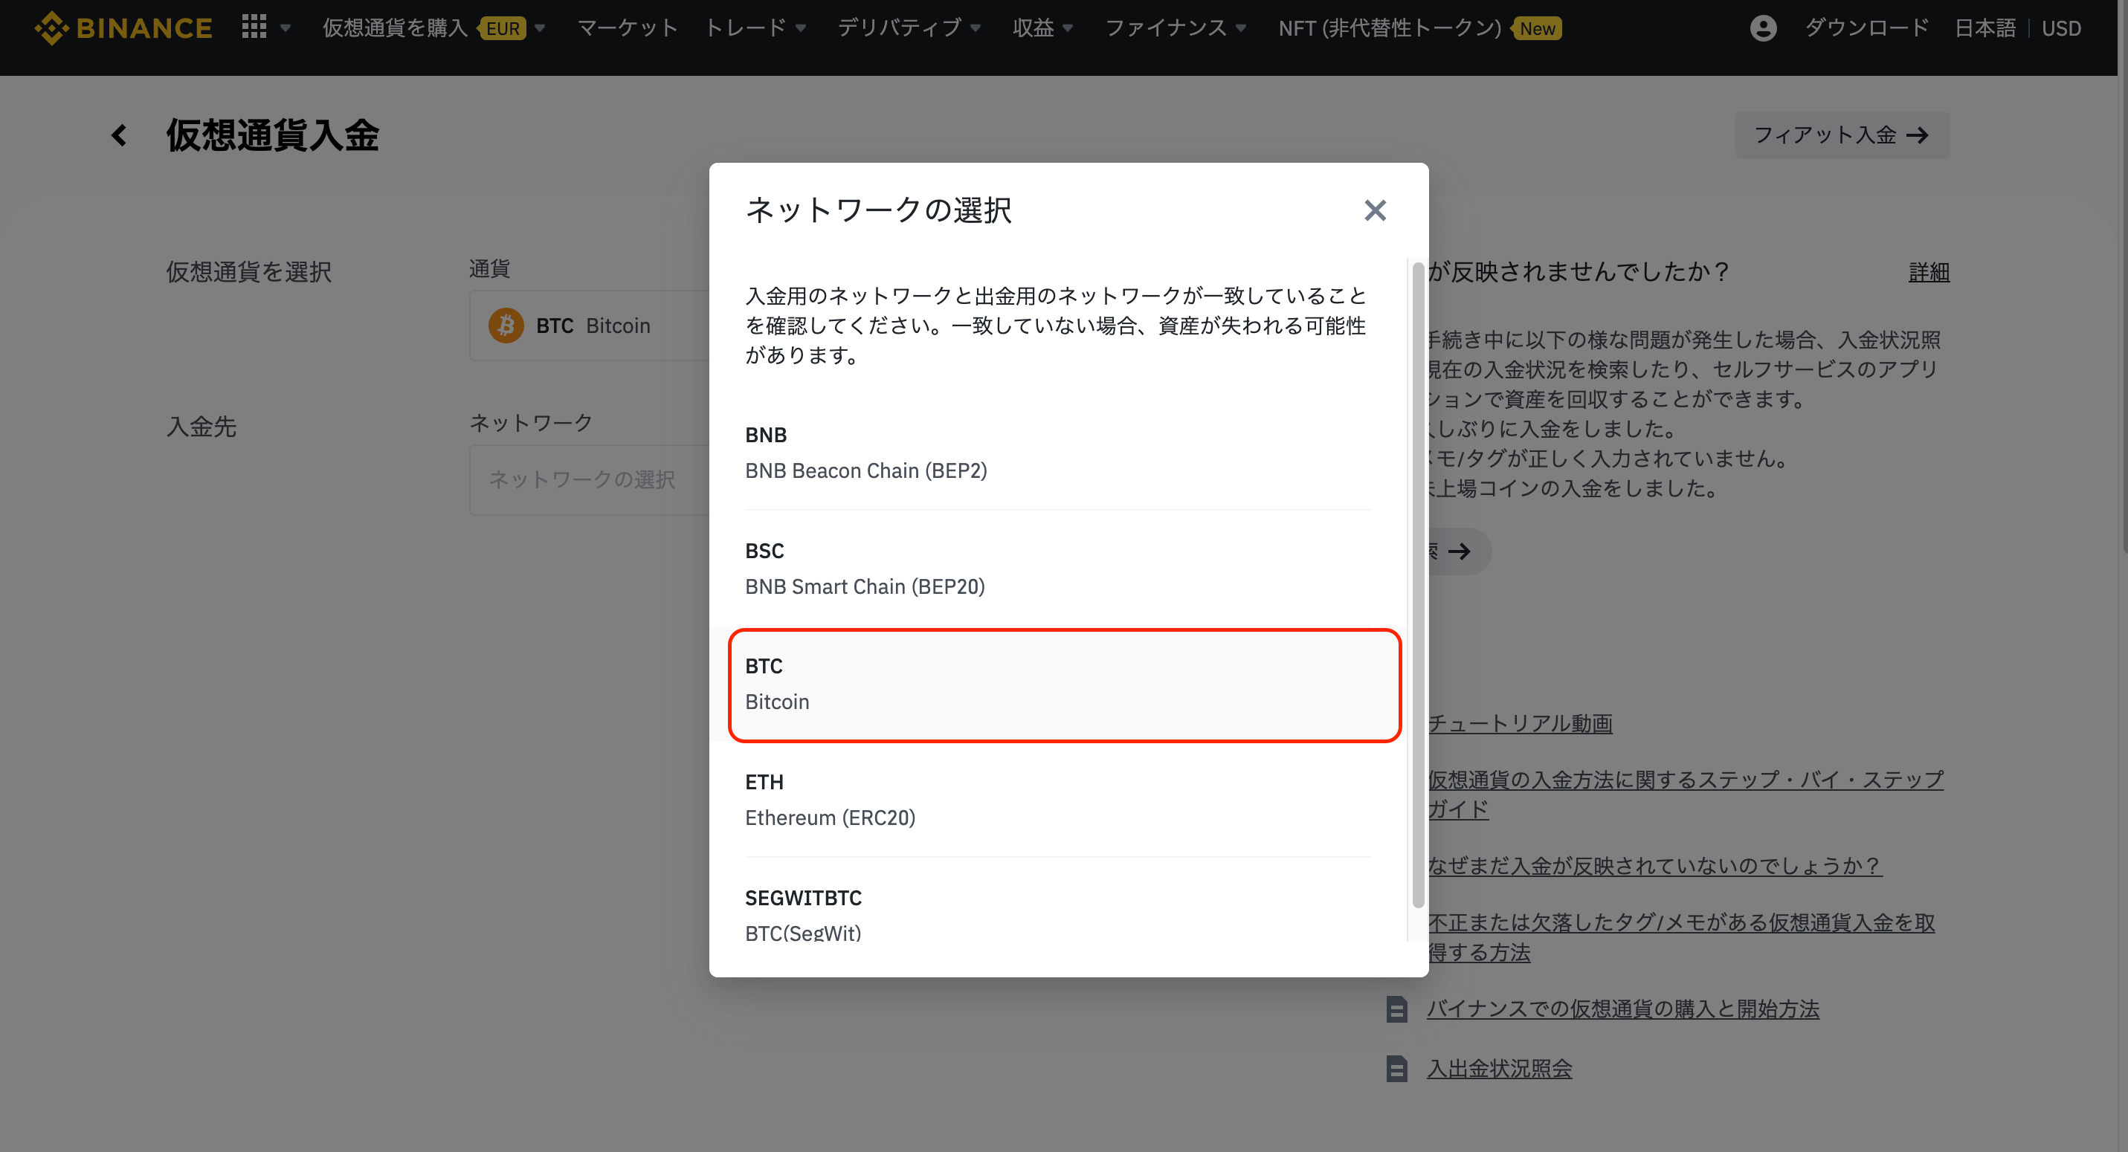
Task: Click the arrow button under the deposit issue text
Action: click(1459, 551)
